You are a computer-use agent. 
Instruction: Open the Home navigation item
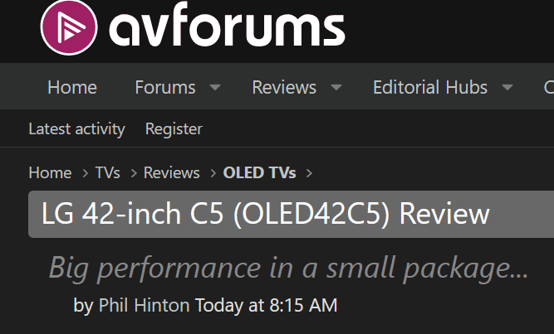click(x=72, y=87)
